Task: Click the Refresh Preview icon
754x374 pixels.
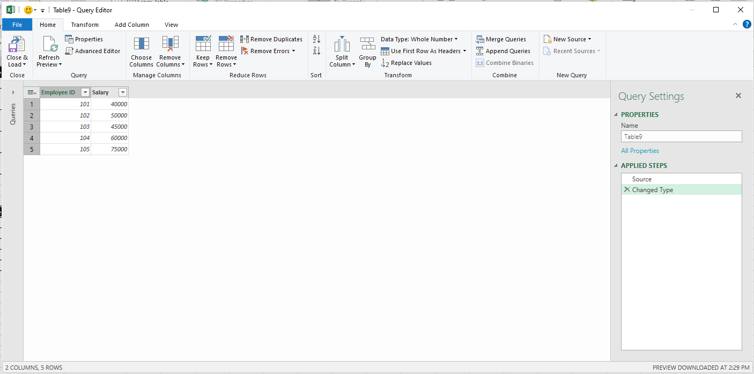Action: (x=49, y=45)
